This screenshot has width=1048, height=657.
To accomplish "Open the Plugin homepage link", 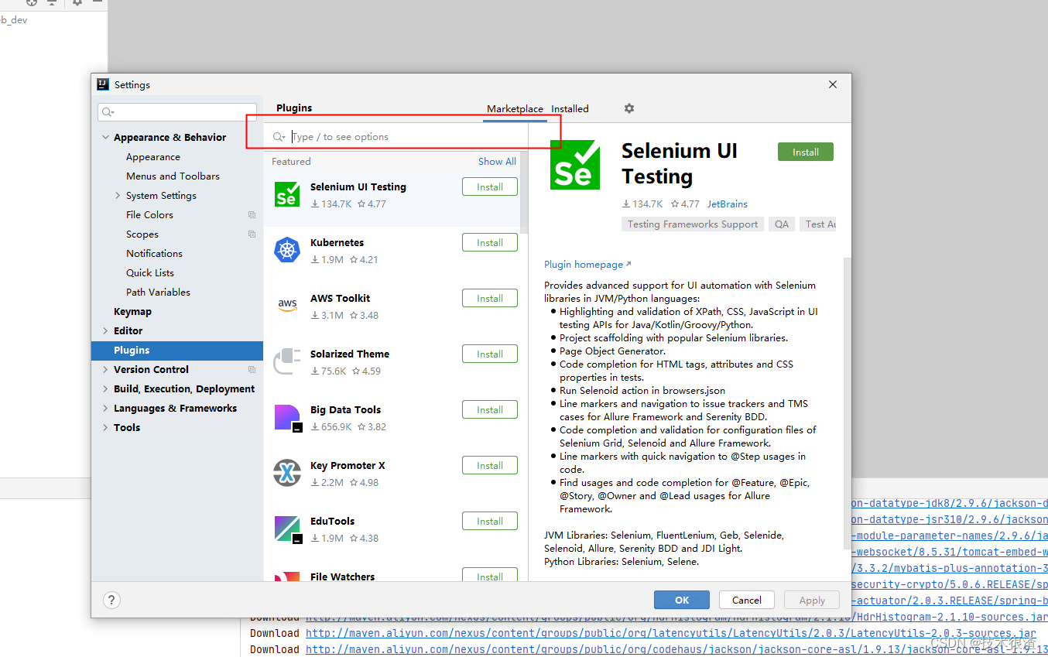I will coord(587,265).
